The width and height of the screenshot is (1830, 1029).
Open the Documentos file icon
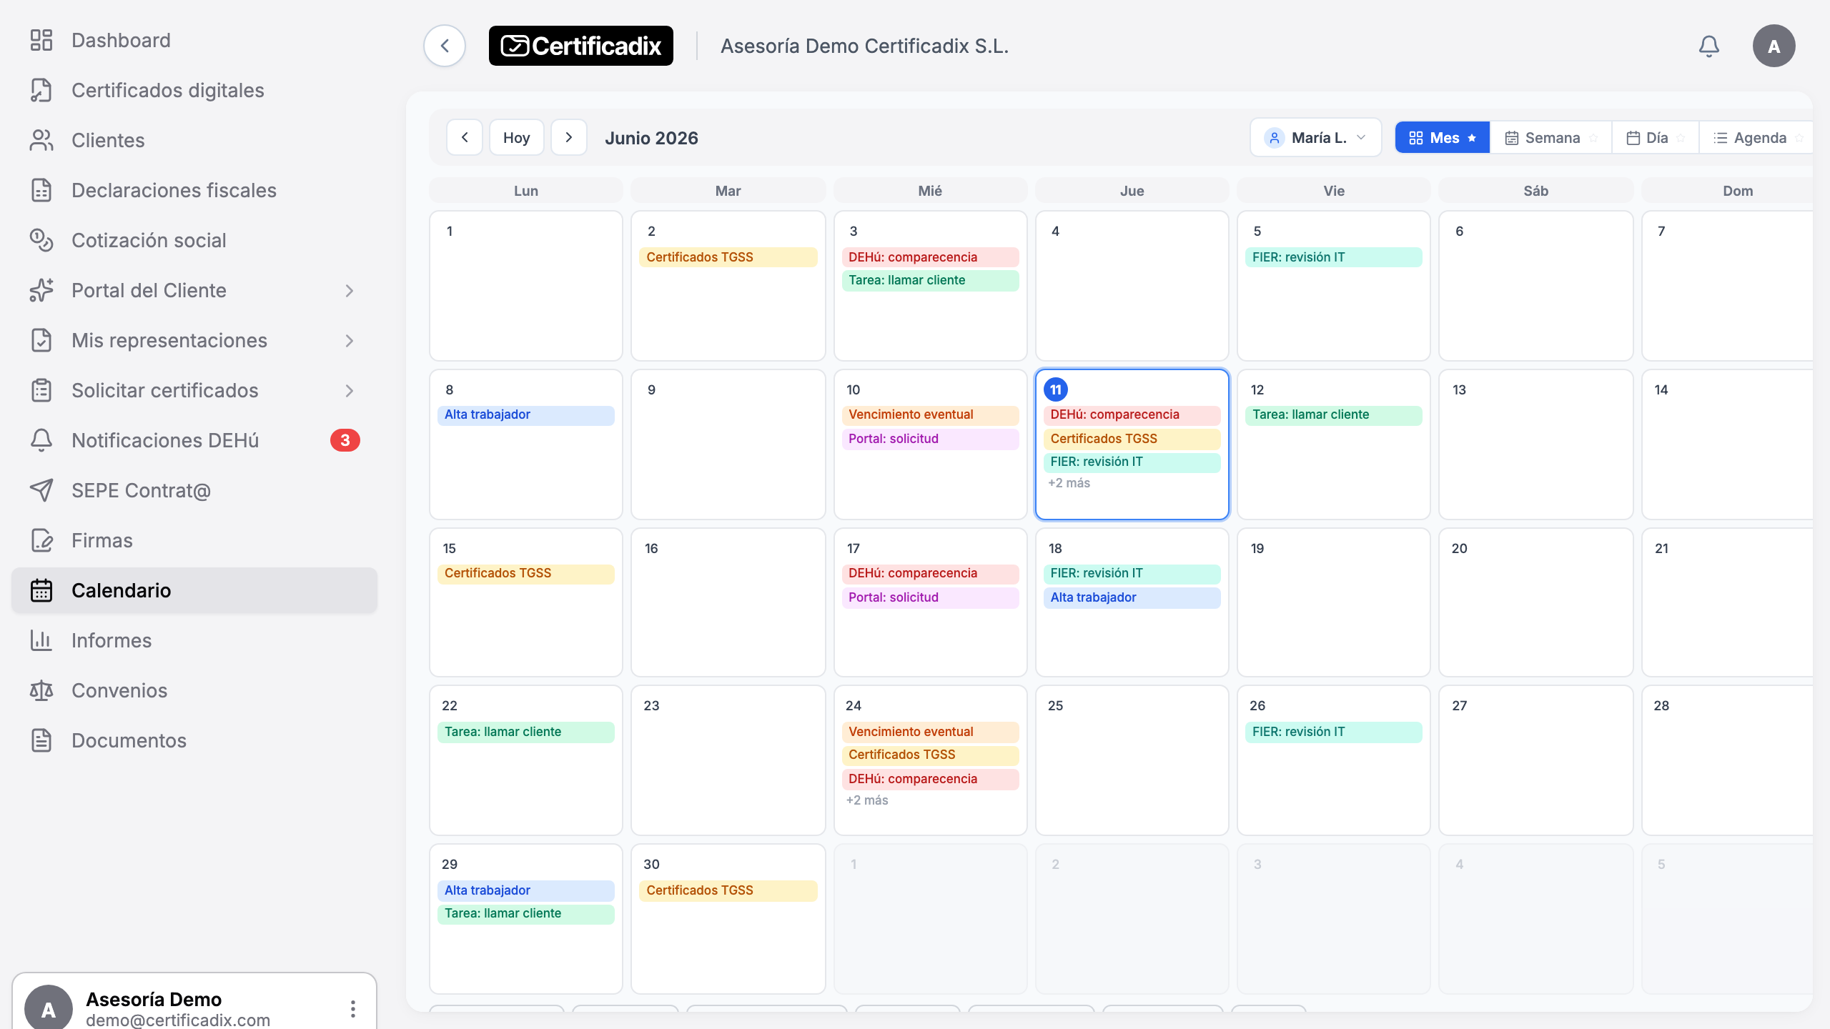point(41,740)
